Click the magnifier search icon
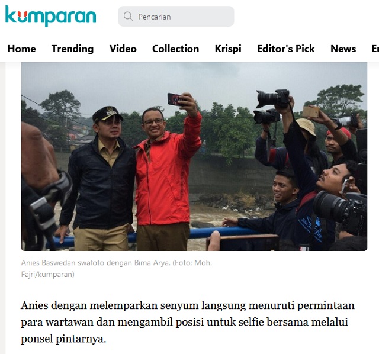The width and height of the screenshot is (379, 354). pos(128,16)
